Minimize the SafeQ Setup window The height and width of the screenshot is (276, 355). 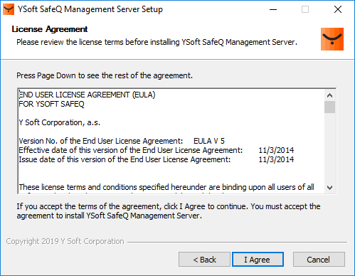(273, 9)
